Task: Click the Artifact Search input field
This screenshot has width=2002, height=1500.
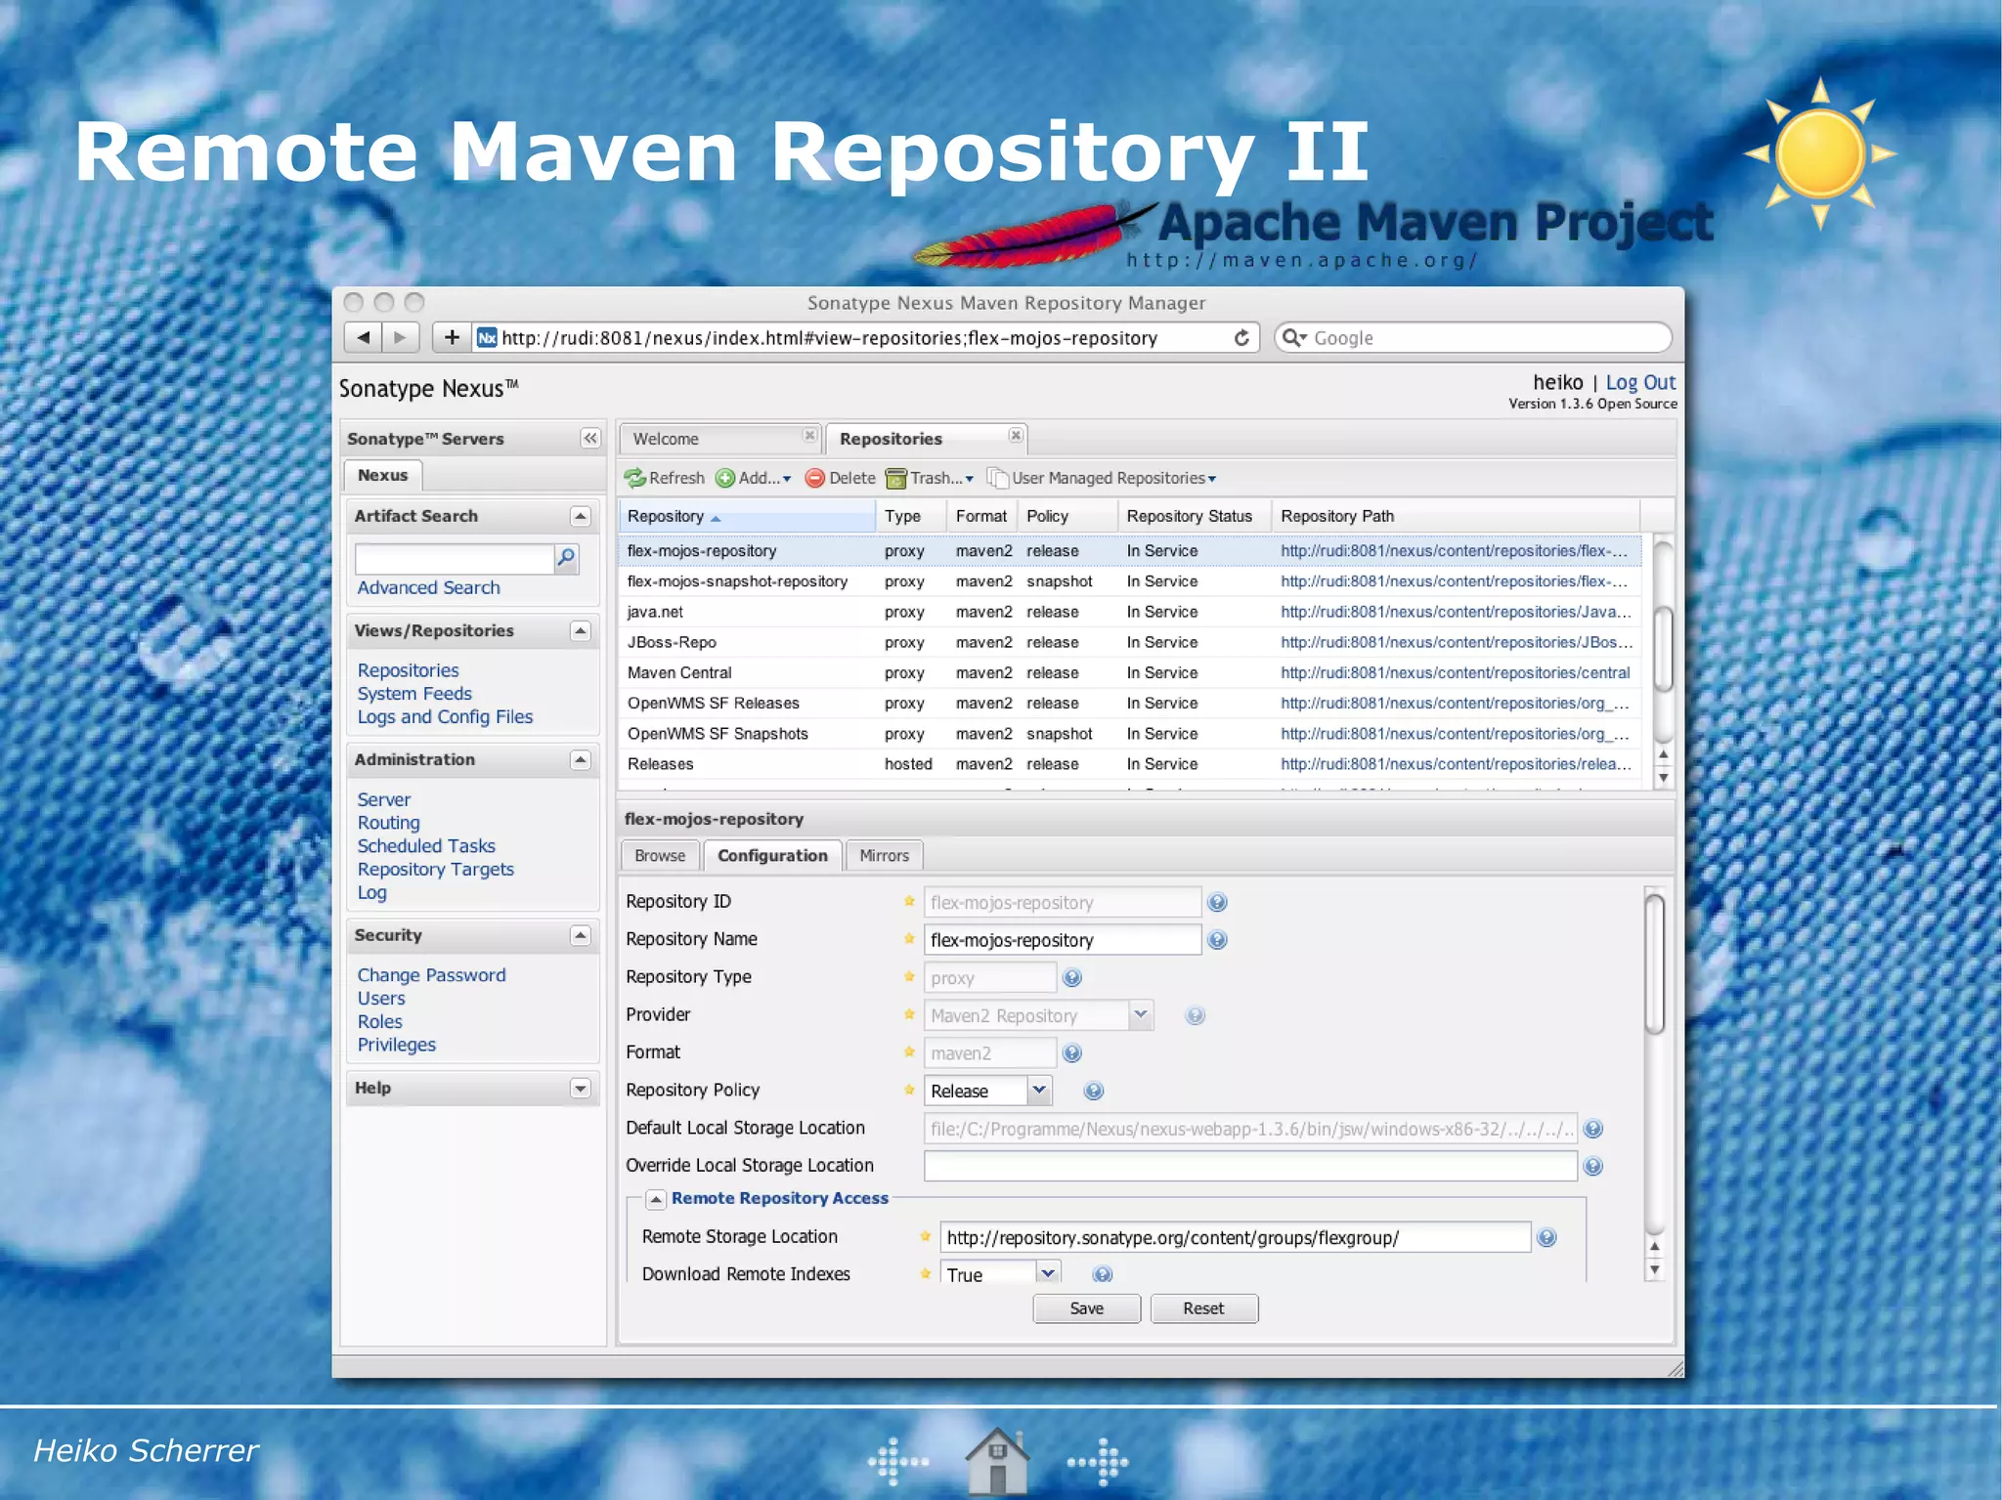Action: tap(456, 558)
